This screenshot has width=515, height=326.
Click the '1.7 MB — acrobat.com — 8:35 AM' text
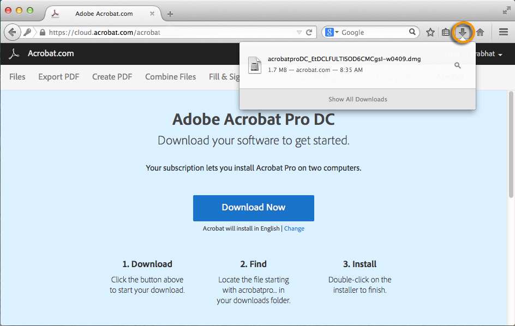point(315,70)
